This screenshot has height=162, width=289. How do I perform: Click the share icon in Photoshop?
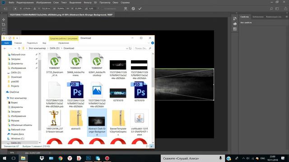point(285,9)
